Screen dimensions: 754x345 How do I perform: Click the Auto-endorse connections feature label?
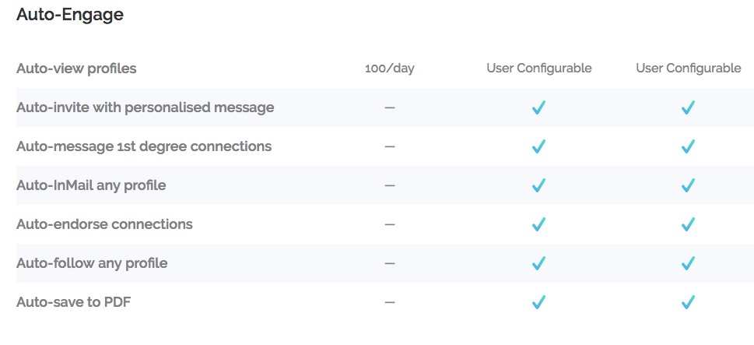pyautogui.click(x=104, y=224)
